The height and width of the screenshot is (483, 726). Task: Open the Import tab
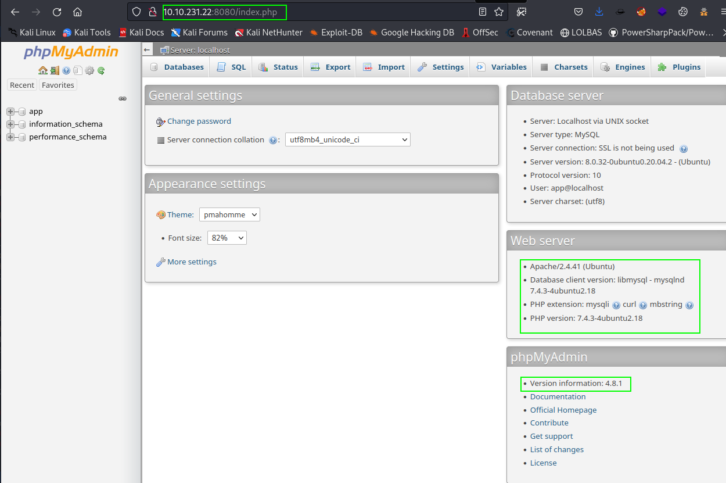coord(384,67)
